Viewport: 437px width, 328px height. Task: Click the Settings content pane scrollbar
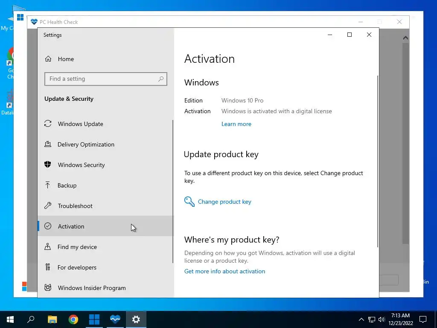378,161
